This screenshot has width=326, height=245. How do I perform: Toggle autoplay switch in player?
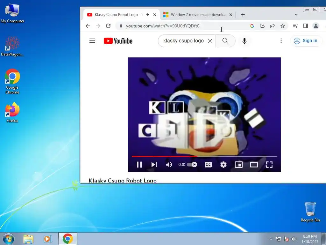[x=192, y=165]
